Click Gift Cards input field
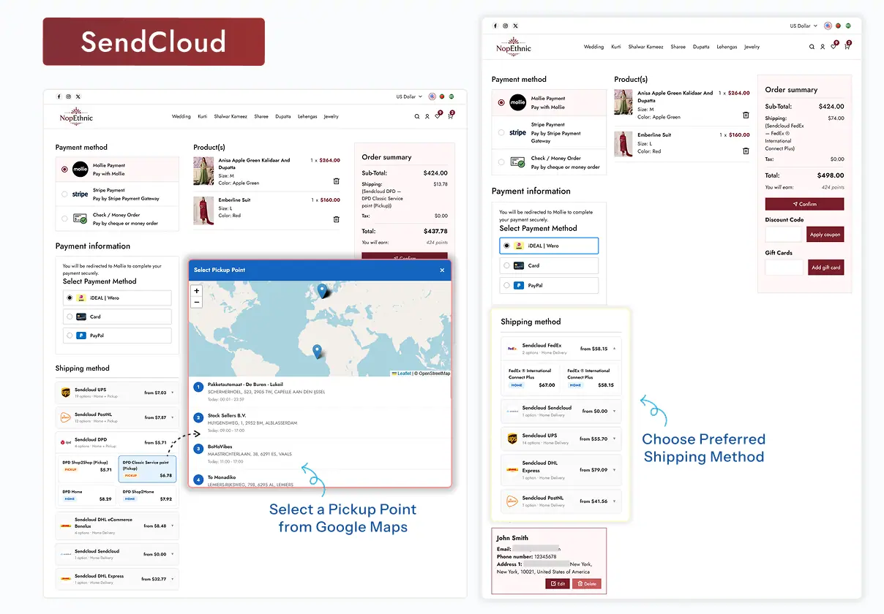 pyautogui.click(x=784, y=268)
